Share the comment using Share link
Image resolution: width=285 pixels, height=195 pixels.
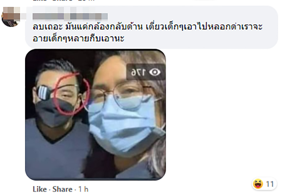[62, 189]
